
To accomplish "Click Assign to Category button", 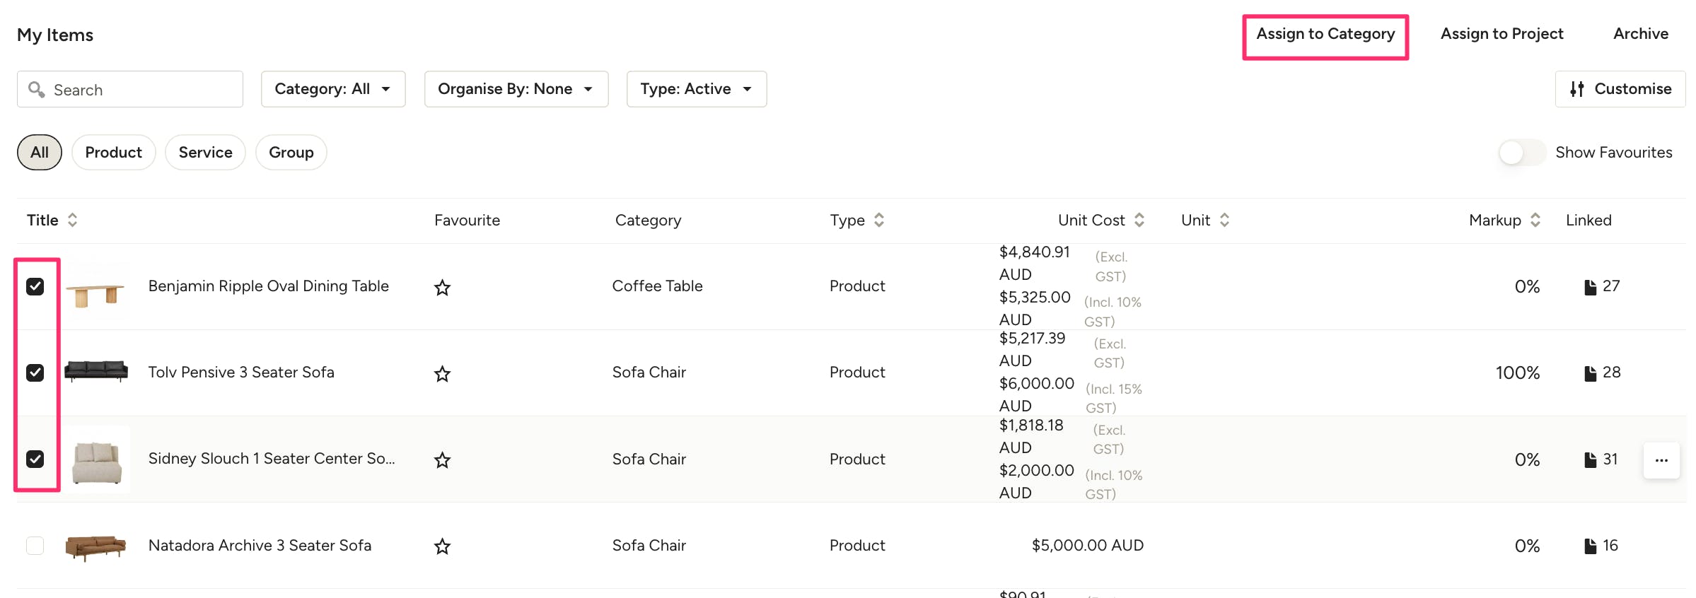I will tap(1325, 35).
